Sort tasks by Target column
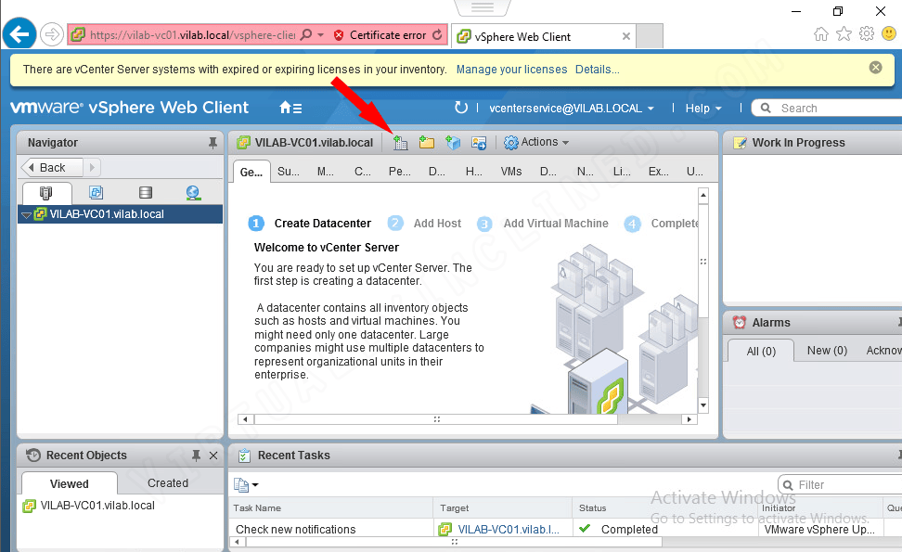 coord(503,507)
